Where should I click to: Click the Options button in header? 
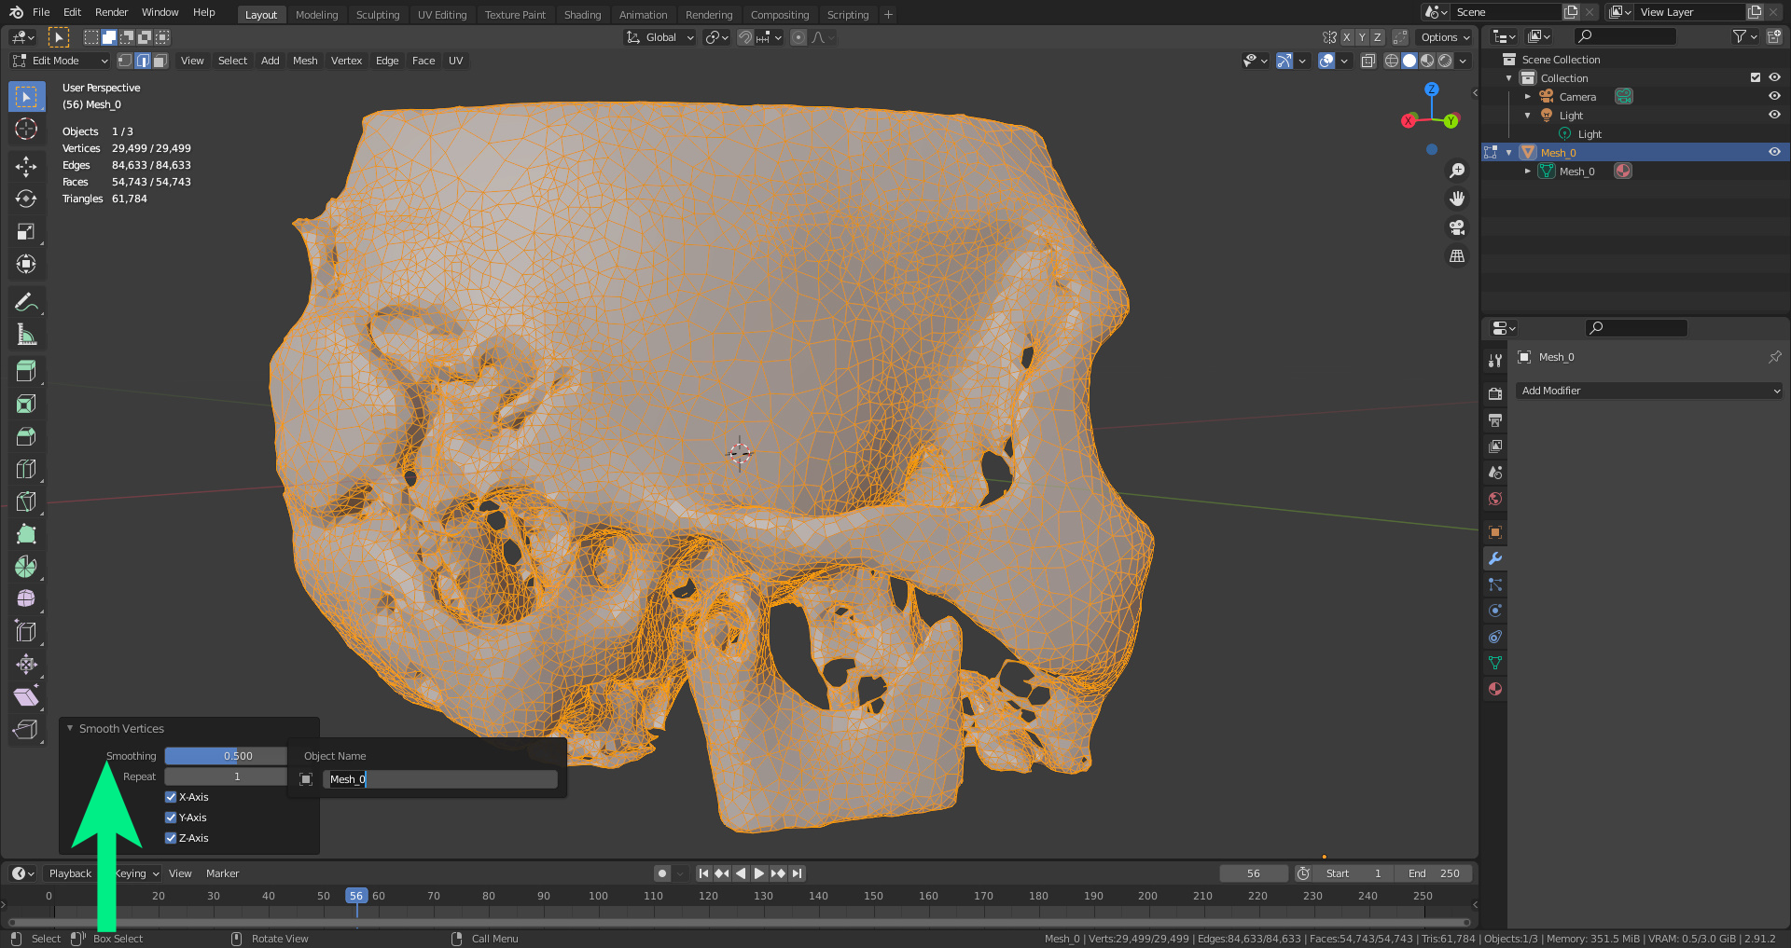pos(1445,37)
